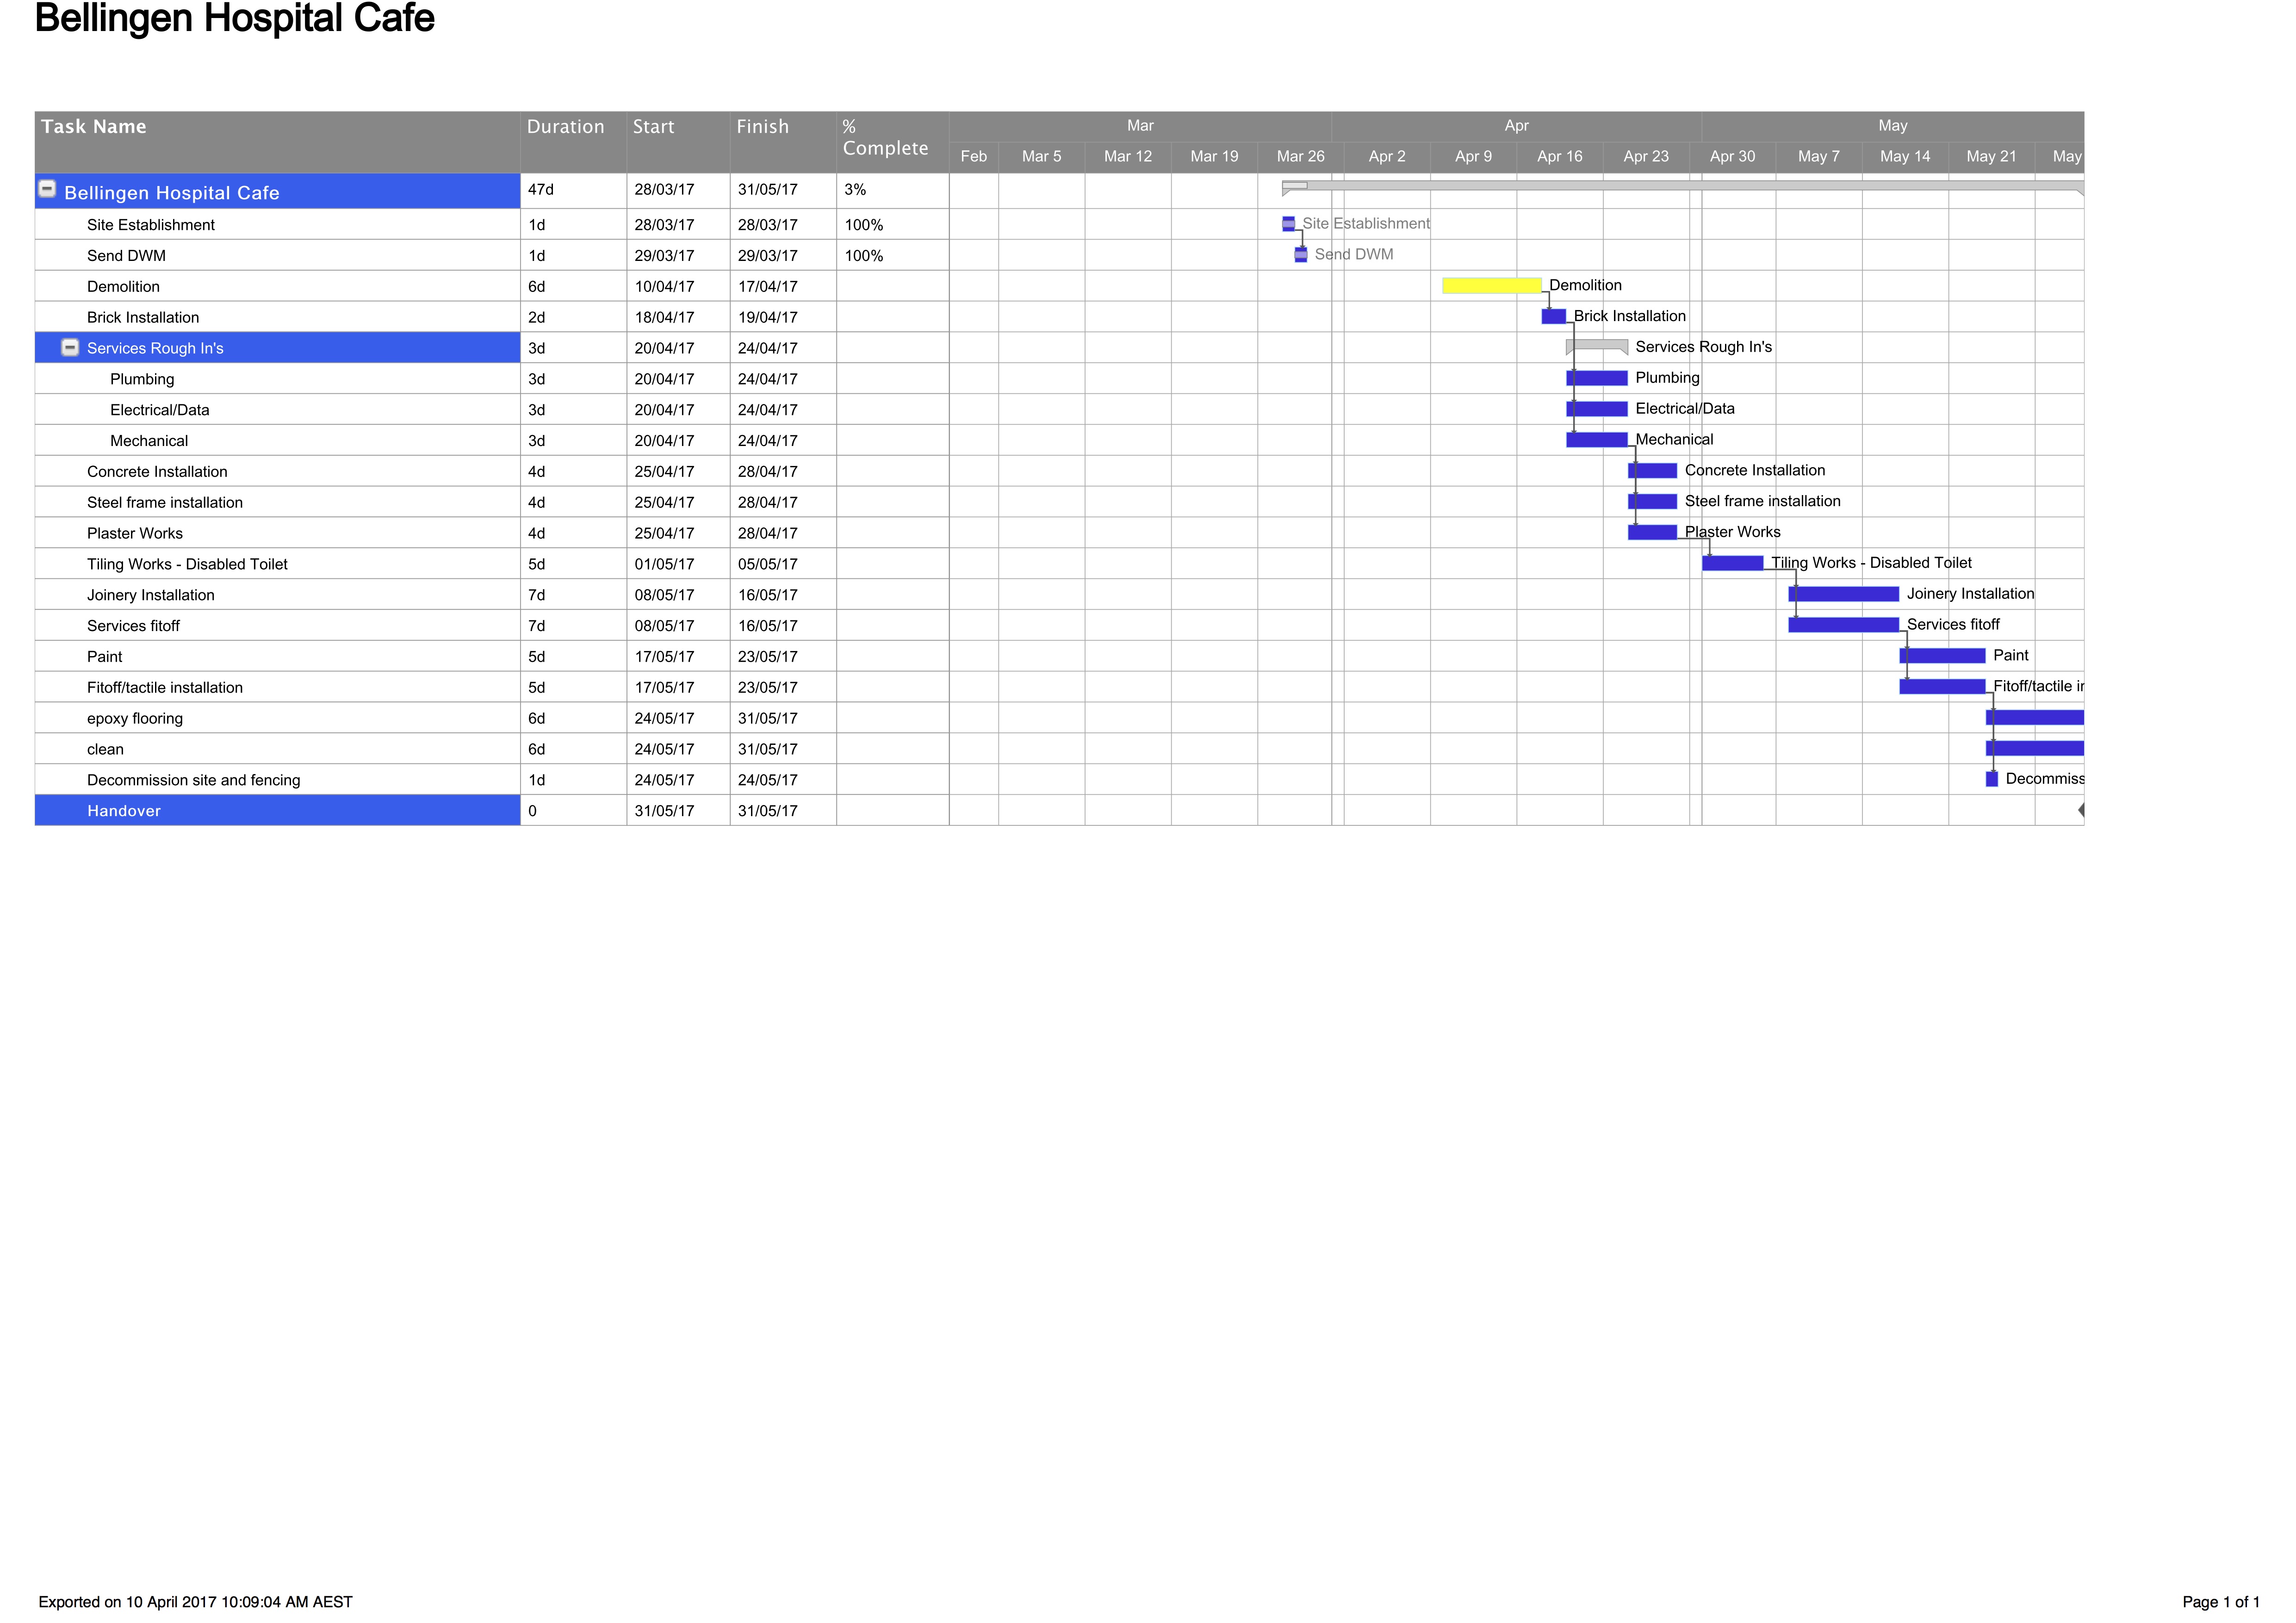
Task: Click Site Establishment's 100% complete cell
Action: coord(892,225)
